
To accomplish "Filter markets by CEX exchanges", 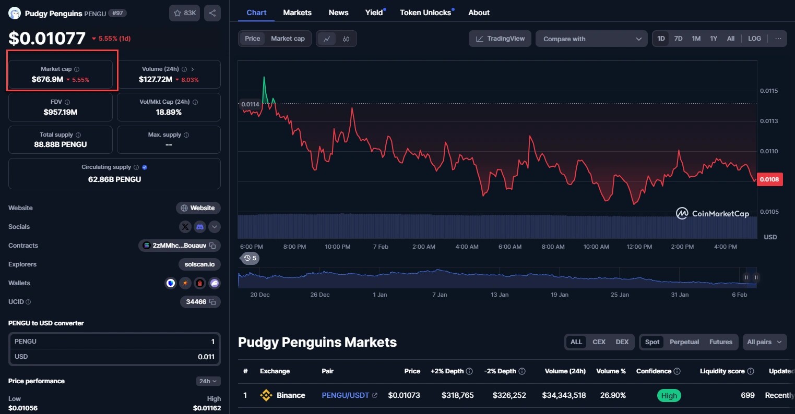I will point(599,342).
